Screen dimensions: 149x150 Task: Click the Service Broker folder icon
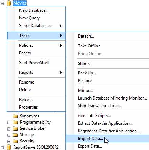15,128
